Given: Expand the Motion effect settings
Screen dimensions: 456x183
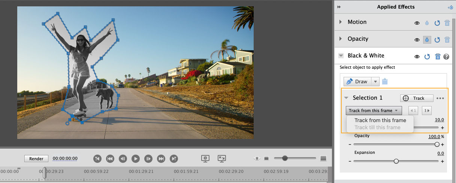Looking at the screenshot, I should click(x=341, y=22).
